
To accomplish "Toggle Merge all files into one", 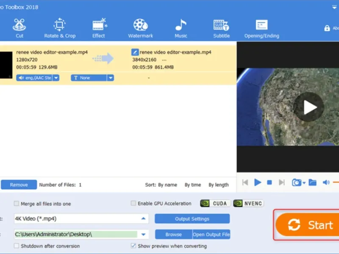I will pos(17,204).
